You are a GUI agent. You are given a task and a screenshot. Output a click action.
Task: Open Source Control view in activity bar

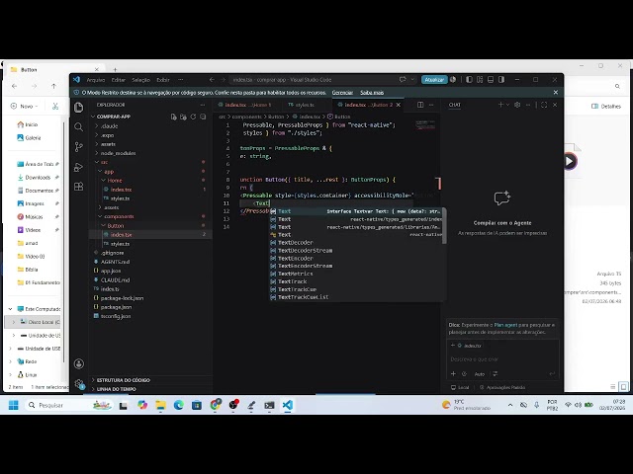[x=79, y=147]
